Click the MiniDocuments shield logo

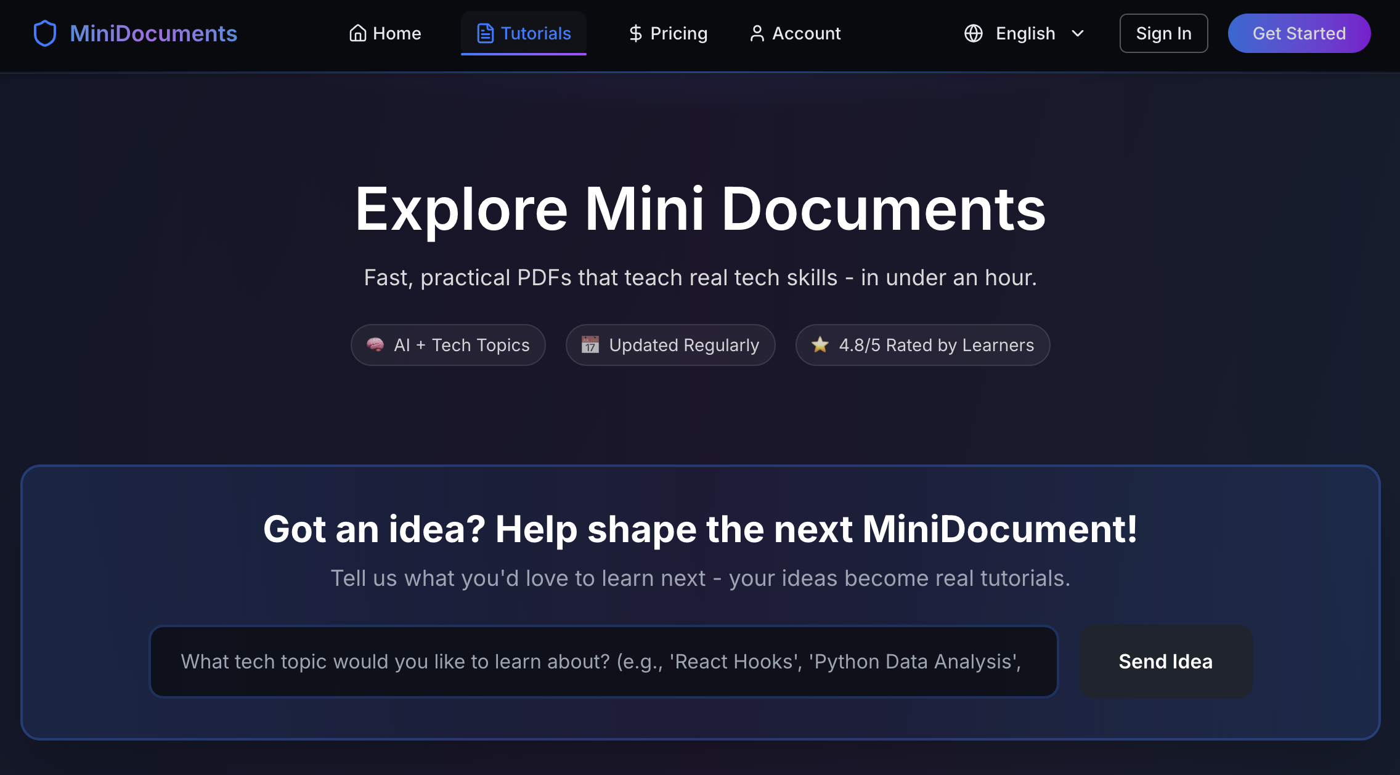pyautogui.click(x=44, y=33)
